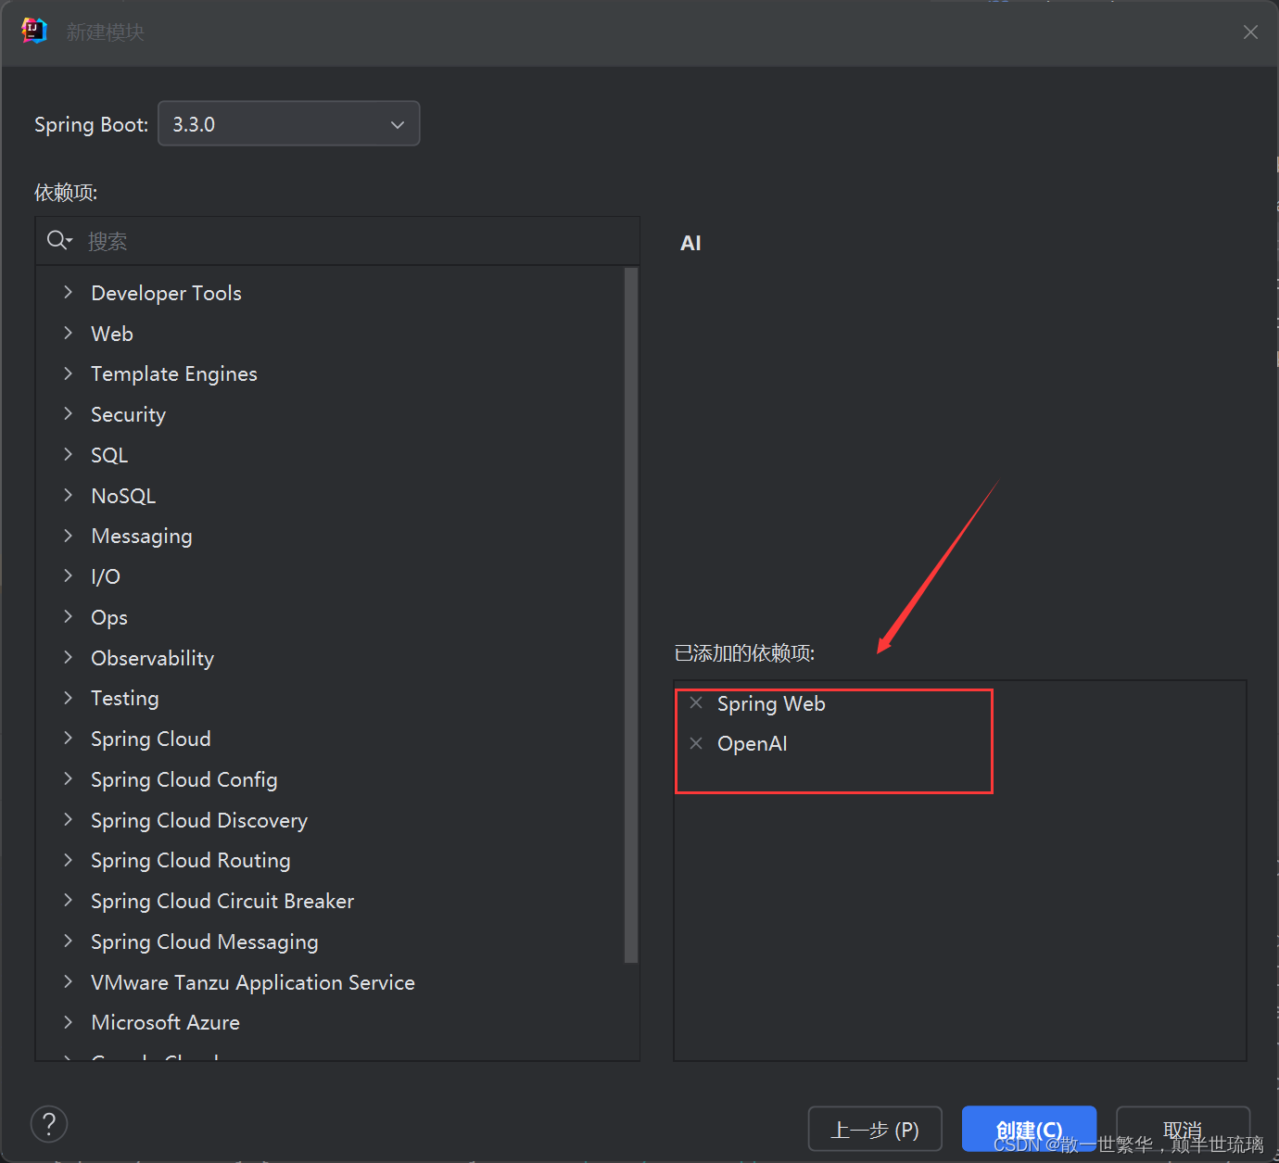Expand the Template Engines category
This screenshot has height=1163, width=1279.
[x=68, y=373]
